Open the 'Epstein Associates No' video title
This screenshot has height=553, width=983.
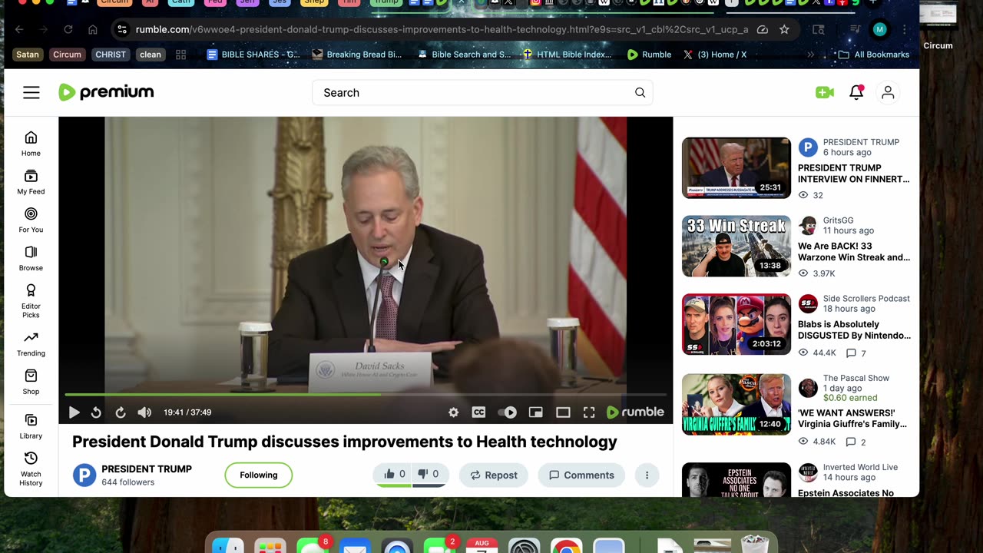tap(846, 493)
